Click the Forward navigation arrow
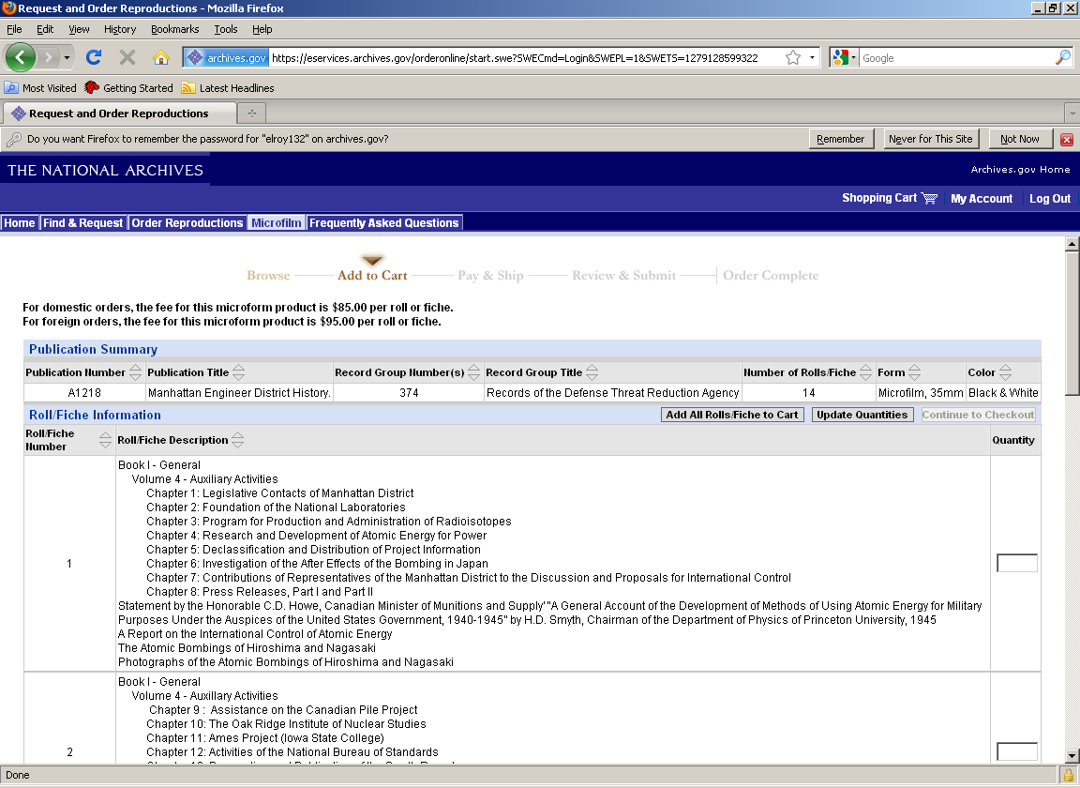The height and width of the screenshot is (788, 1080). (x=48, y=57)
